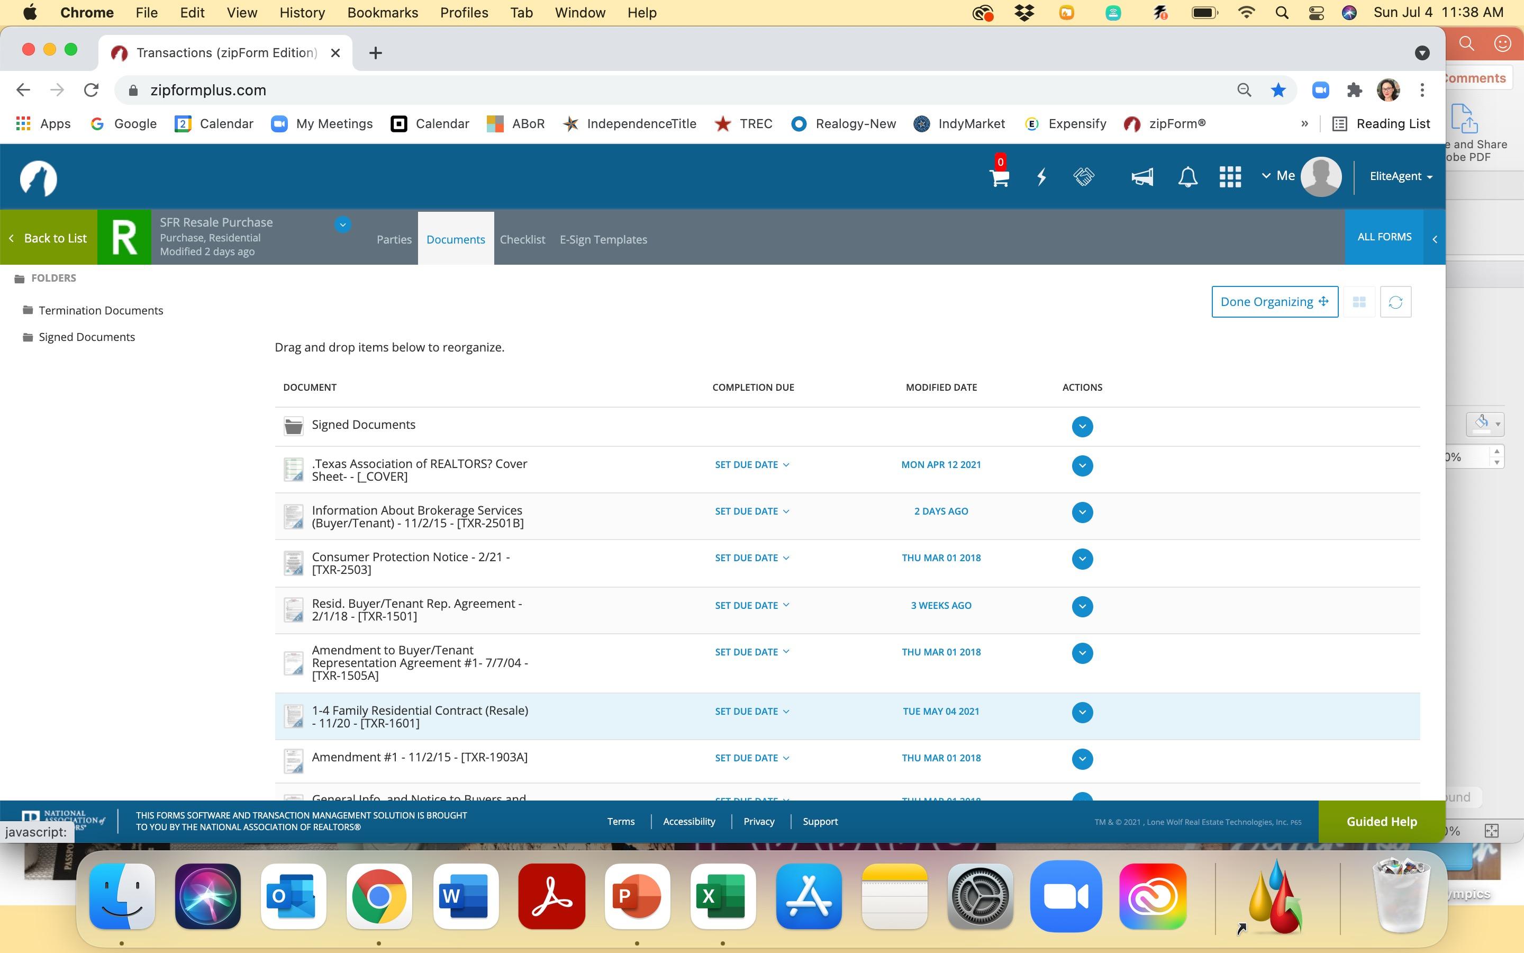Switch to the Checklist tab
This screenshot has height=953, width=1524.
(522, 239)
